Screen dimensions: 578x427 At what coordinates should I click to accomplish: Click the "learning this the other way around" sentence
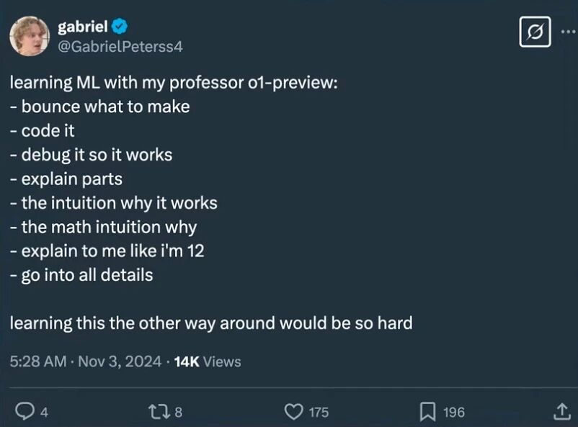211,323
